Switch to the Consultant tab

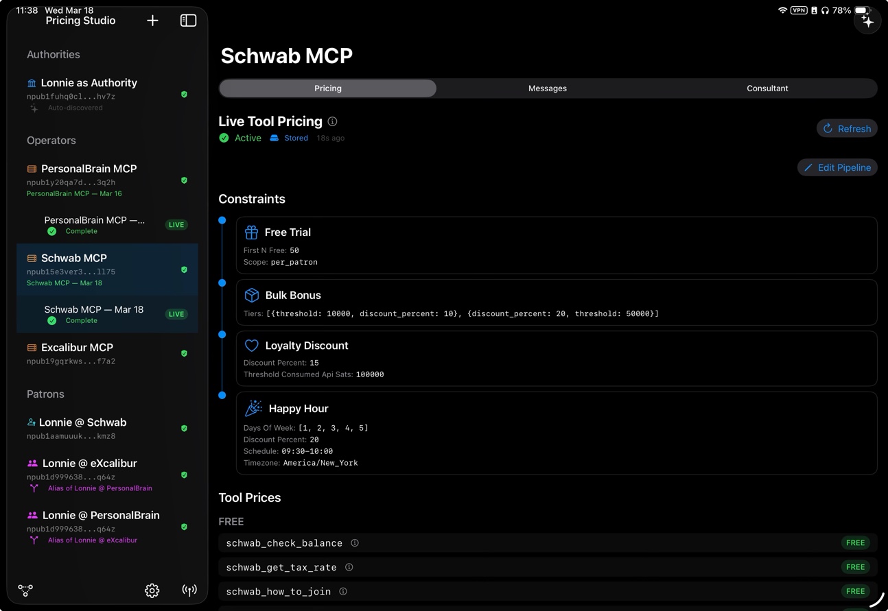click(x=767, y=88)
